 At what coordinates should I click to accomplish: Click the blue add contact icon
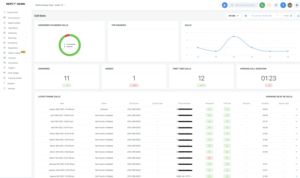[x=225, y=5]
